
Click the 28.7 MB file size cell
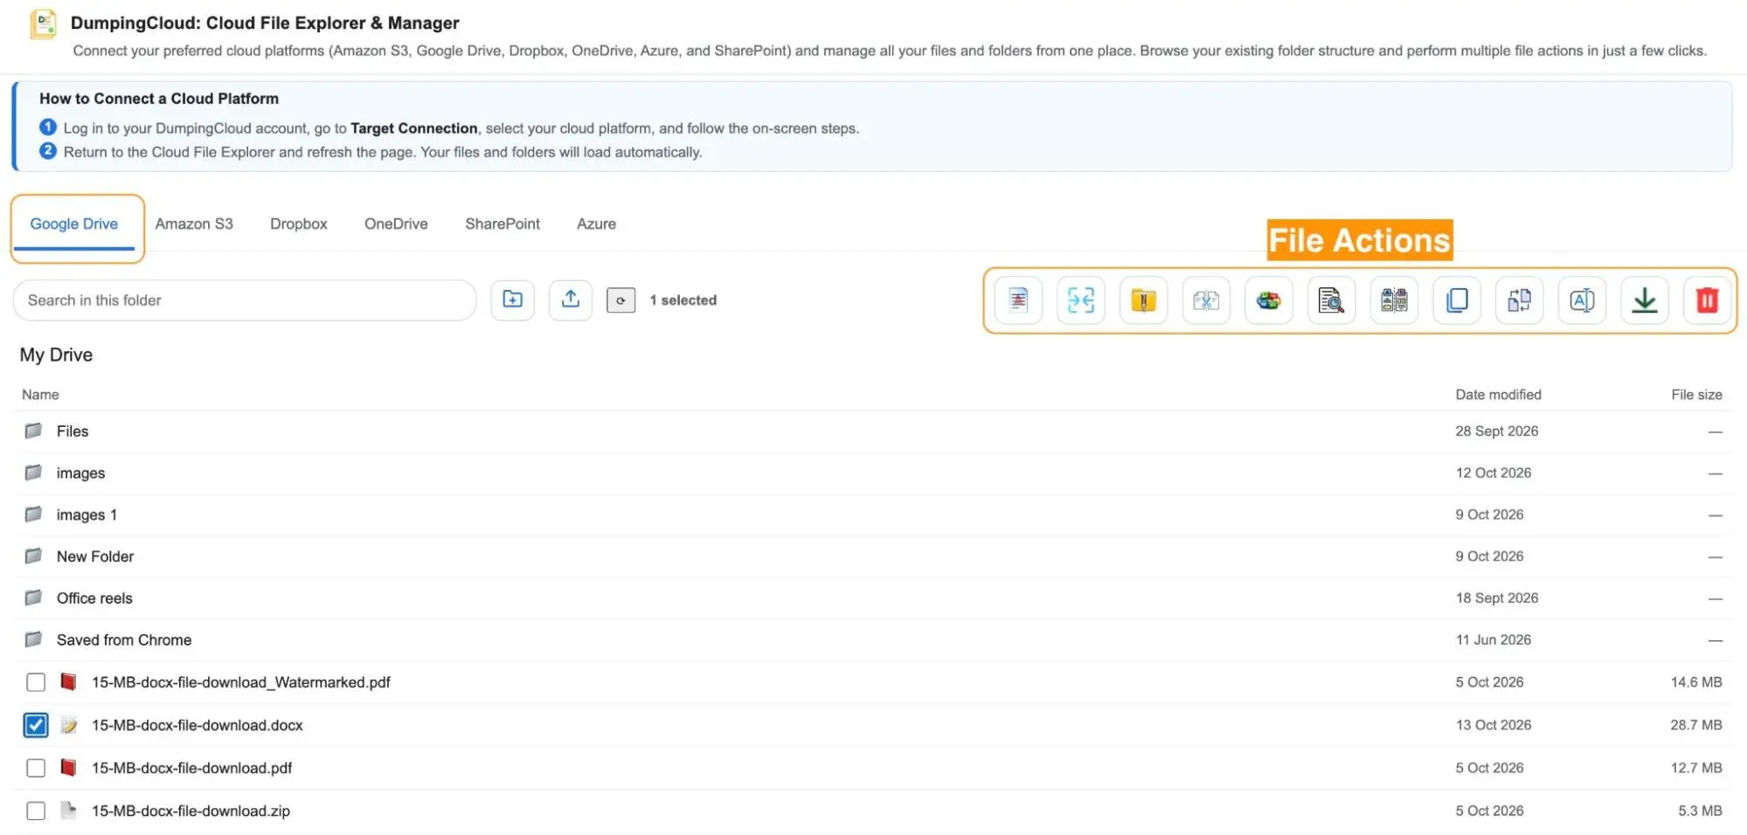[1696, 725]
